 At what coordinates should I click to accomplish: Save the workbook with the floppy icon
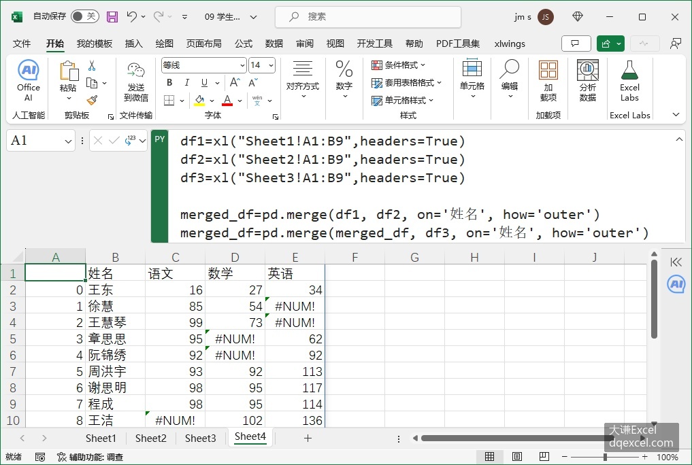point(112,17)
